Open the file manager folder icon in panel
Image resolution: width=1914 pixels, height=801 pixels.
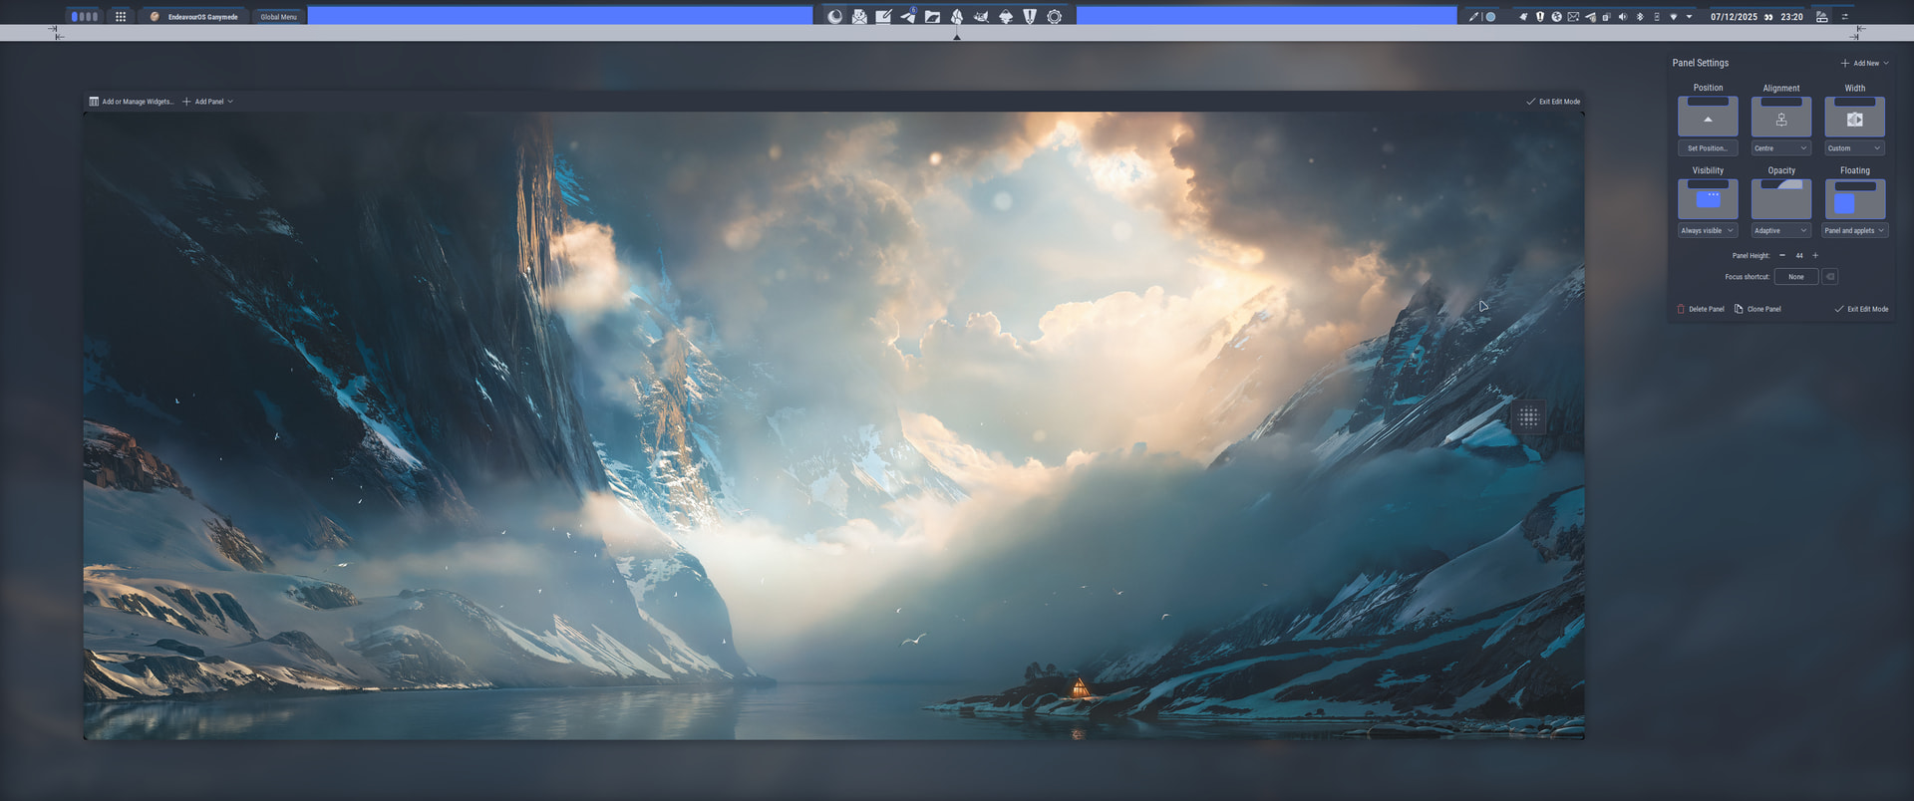tap(932, 17)
